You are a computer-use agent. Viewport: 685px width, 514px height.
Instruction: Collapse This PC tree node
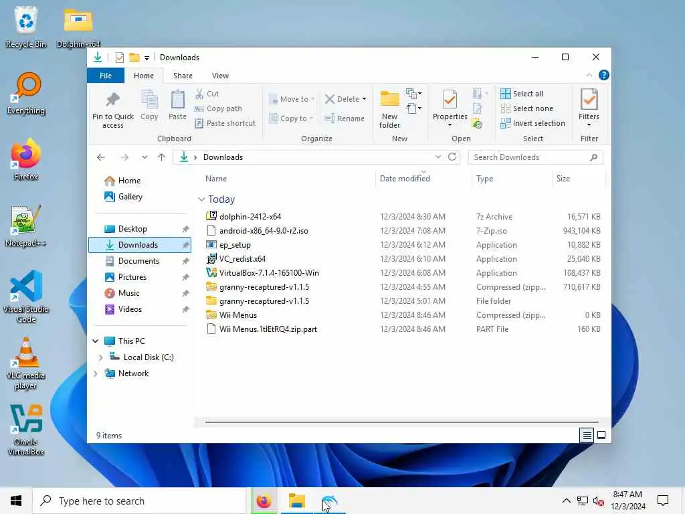coord(95,341)
